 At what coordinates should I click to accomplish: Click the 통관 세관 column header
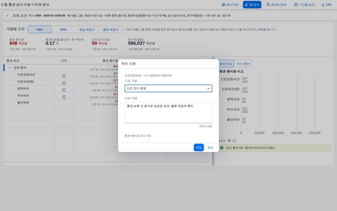pyautogui.click(x=29, y=61)
